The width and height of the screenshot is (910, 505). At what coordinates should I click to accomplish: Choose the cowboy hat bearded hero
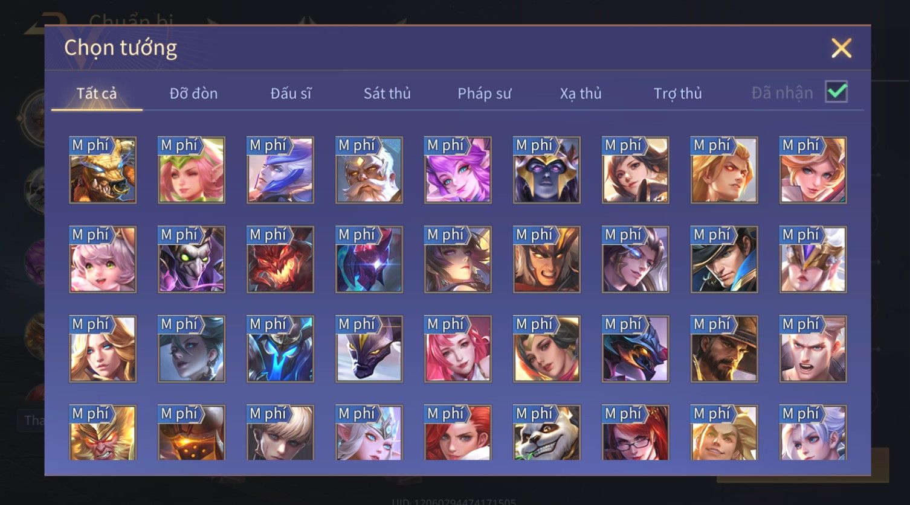pos(724,349)
